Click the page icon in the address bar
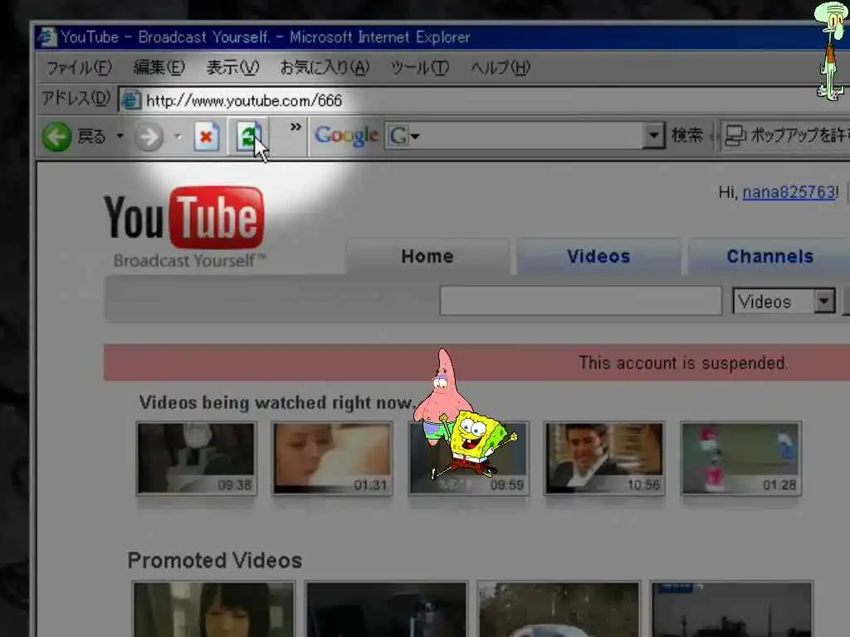Image resolution: width=850 pixels, height=637 pixels. 130,100
